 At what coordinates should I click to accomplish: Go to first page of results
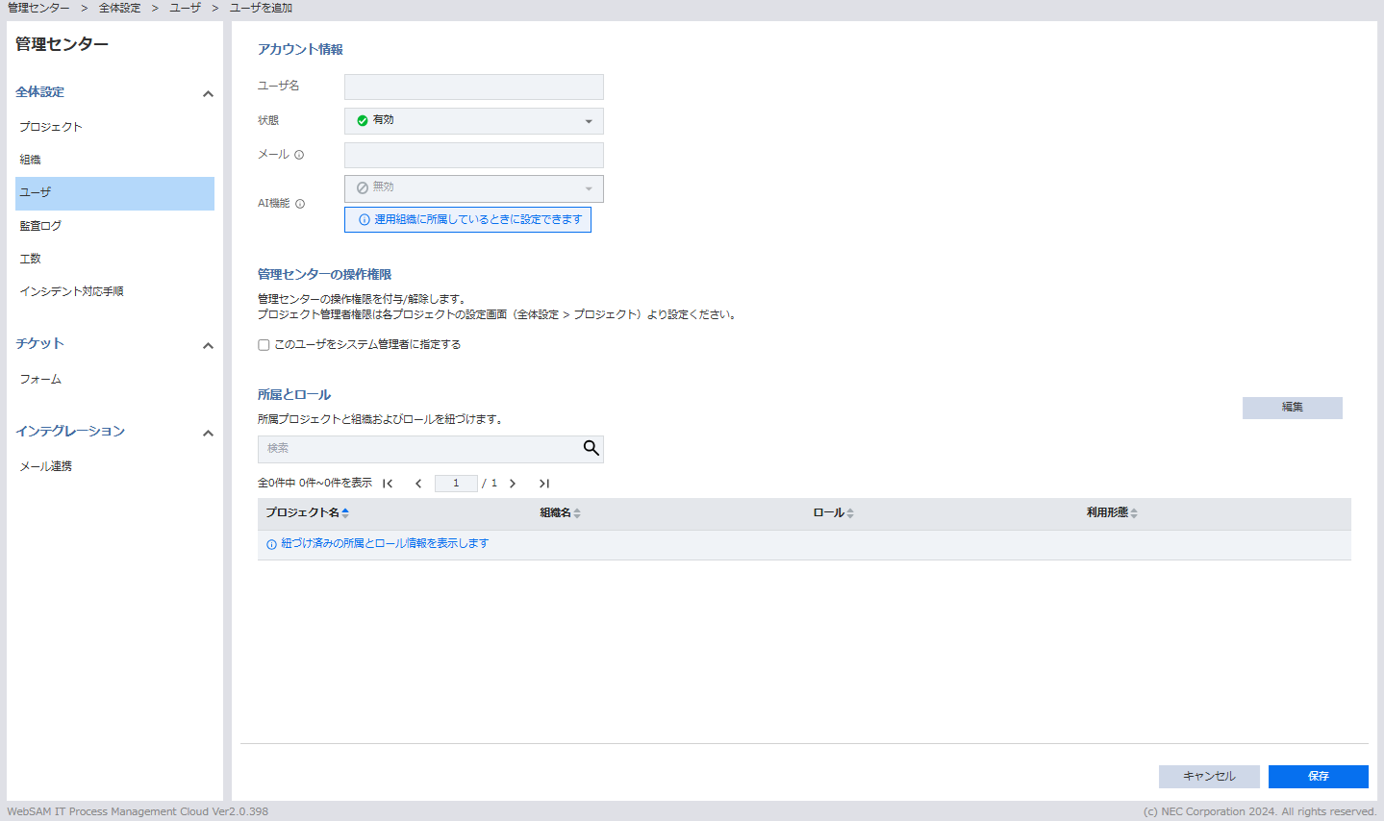(388, 484)
